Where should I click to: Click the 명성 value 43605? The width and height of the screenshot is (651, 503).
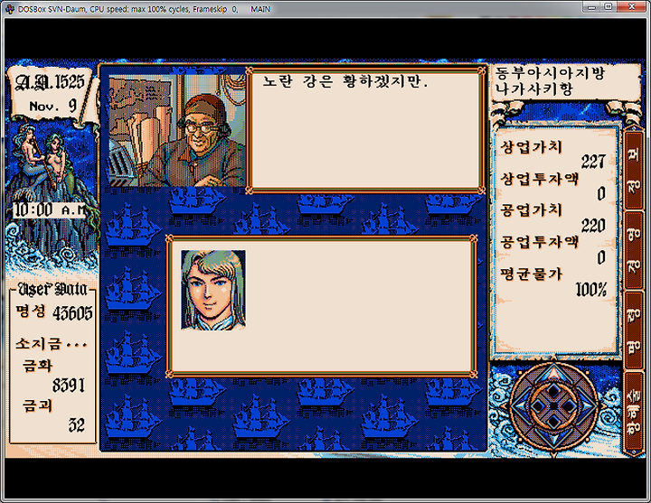coord(72,313)
